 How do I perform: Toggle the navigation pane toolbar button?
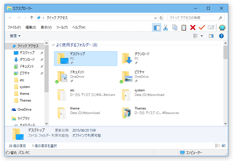click(157, 27)
